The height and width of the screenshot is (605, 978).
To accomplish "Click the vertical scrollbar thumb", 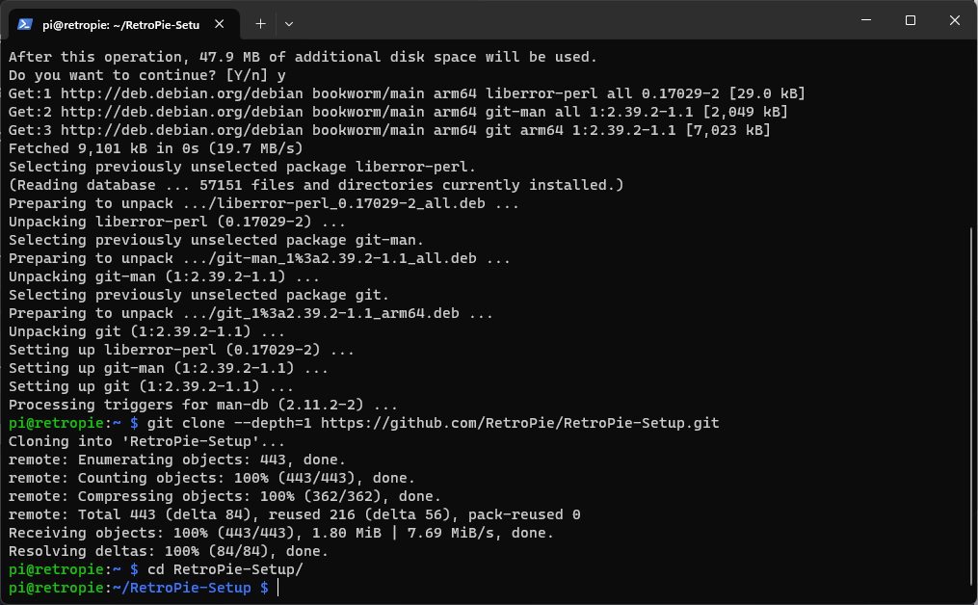I will (971, 405).
